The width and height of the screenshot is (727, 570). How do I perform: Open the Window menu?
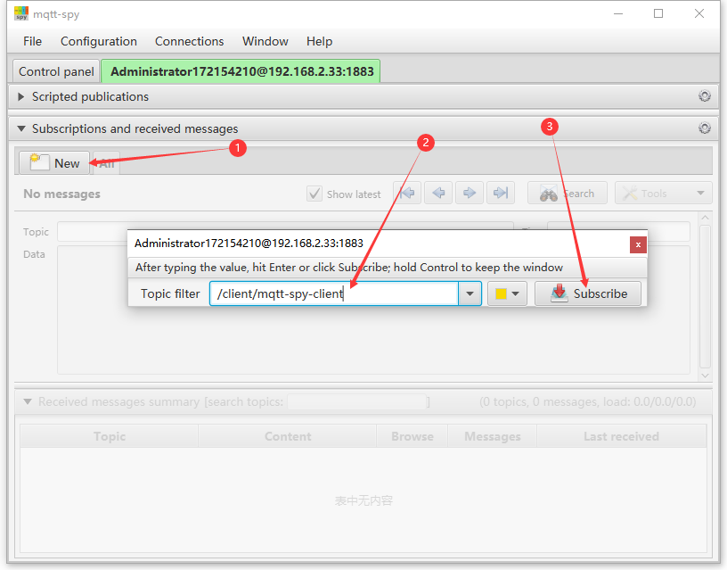tap(265, 41)
